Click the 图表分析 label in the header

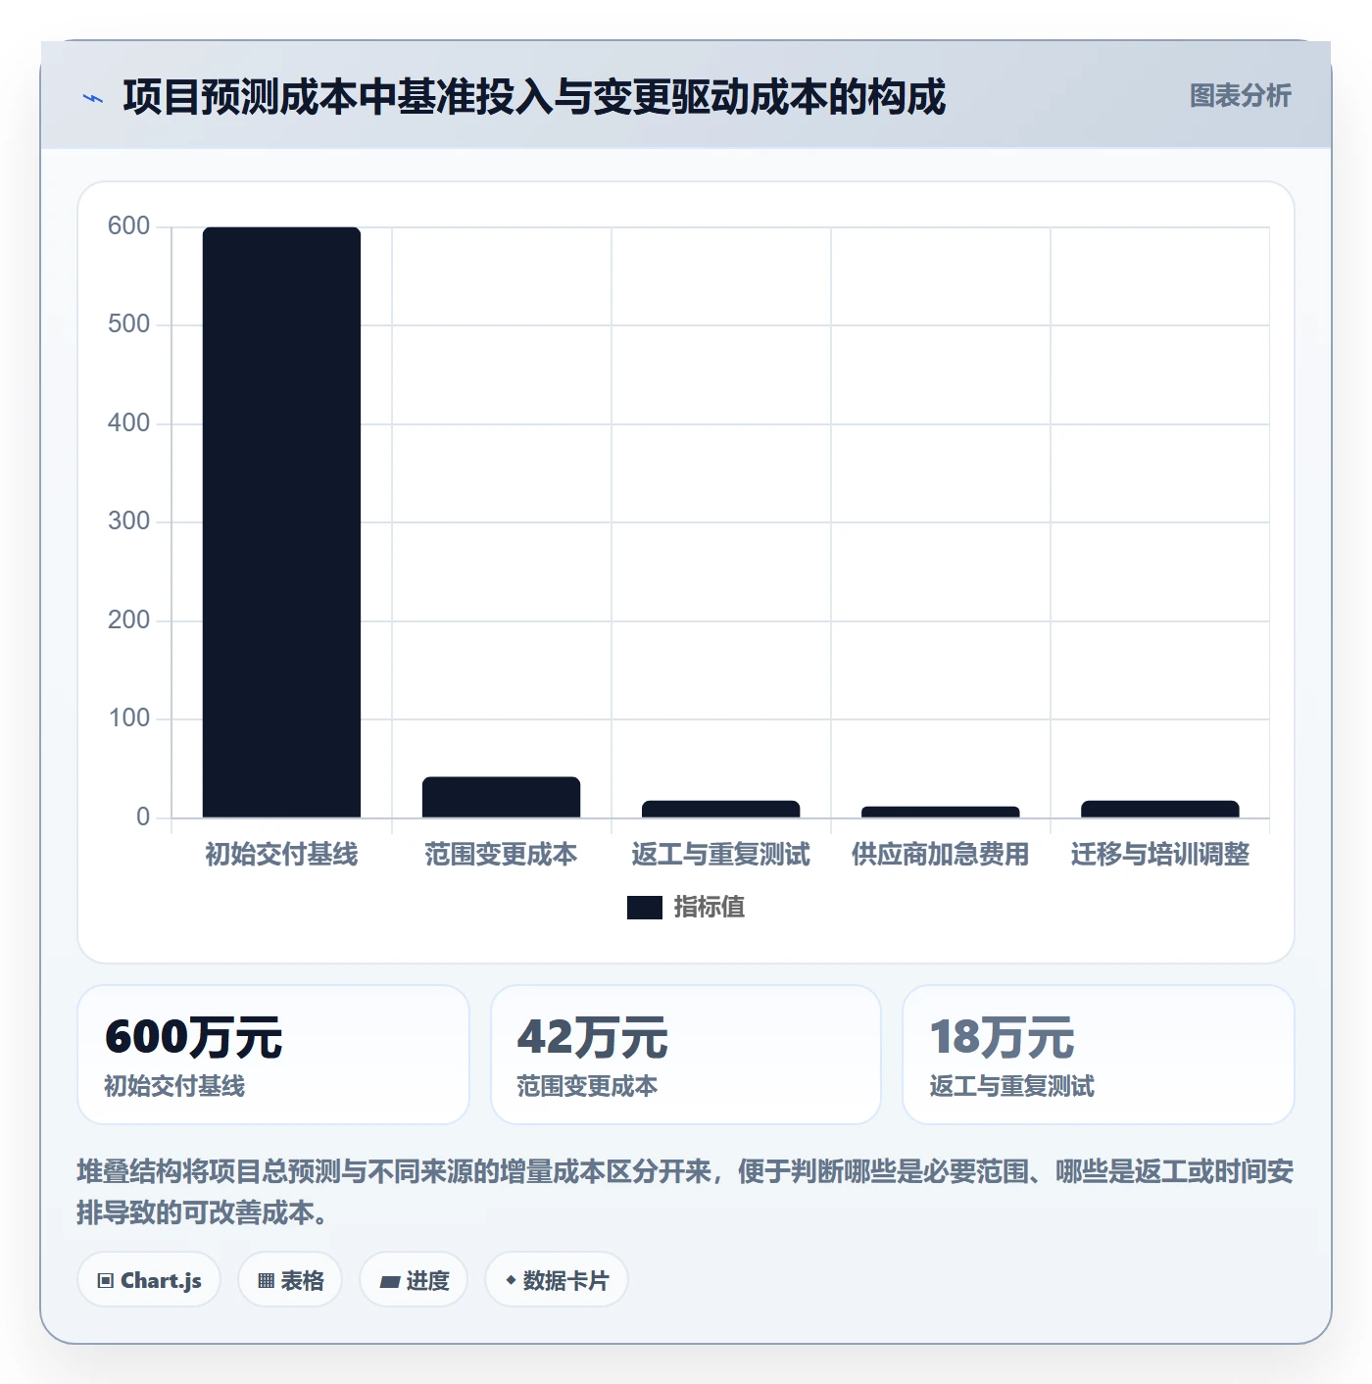click(1240, 96)
